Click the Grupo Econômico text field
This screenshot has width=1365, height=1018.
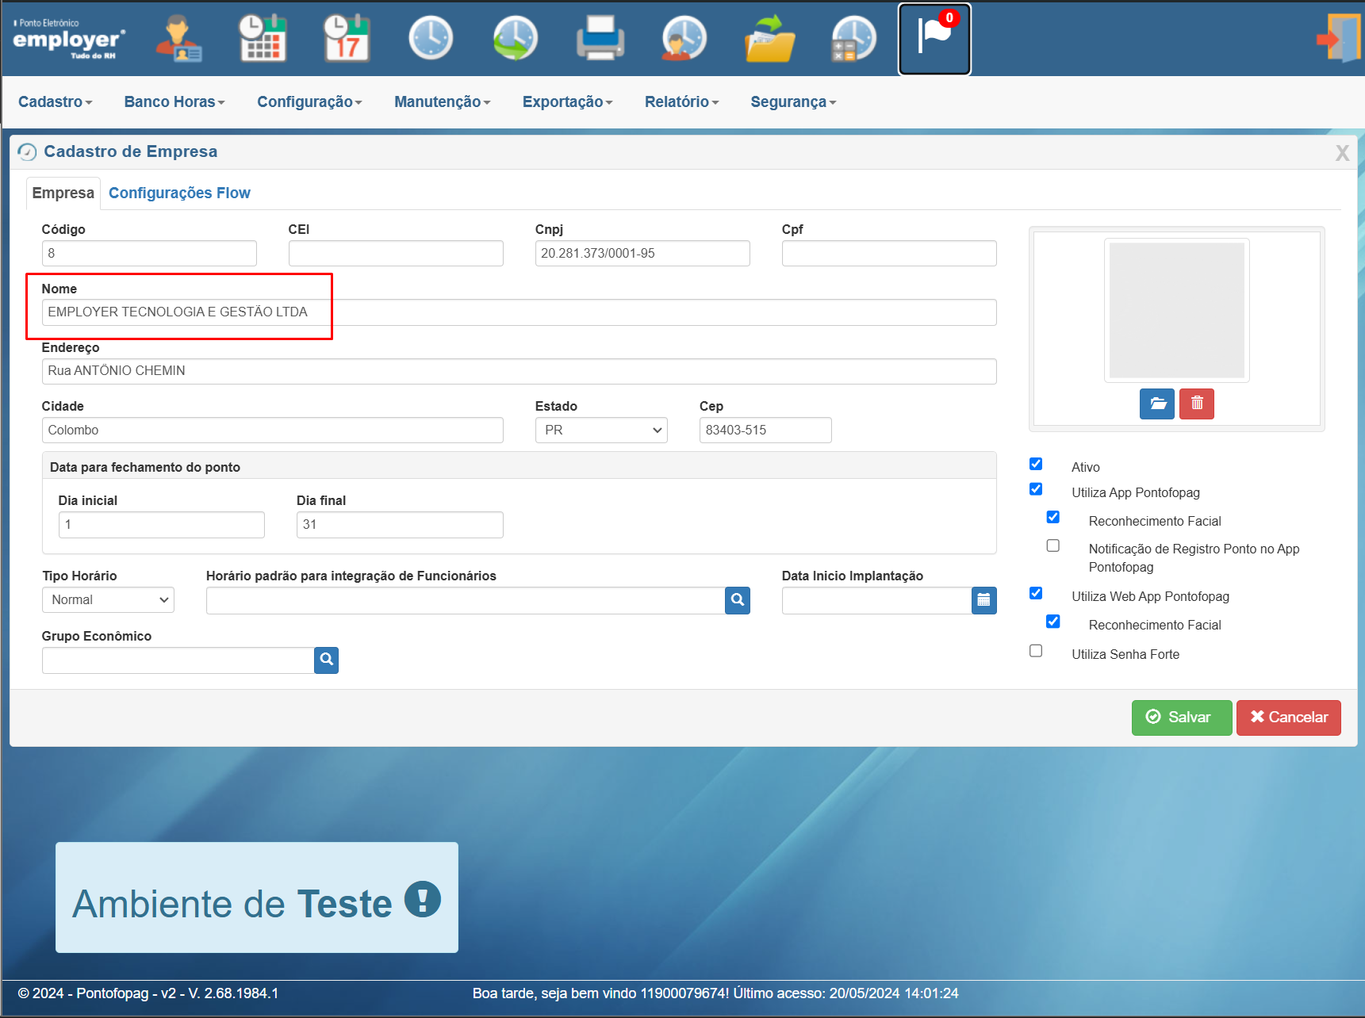click(178, 660)
